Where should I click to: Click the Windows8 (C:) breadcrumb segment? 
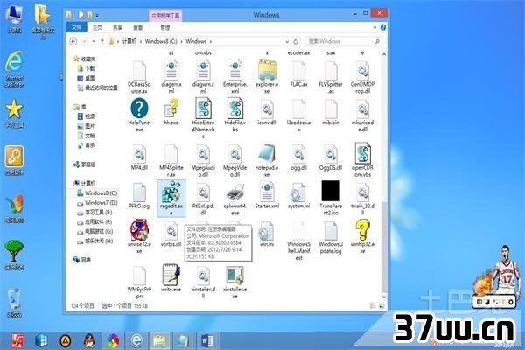161,41
